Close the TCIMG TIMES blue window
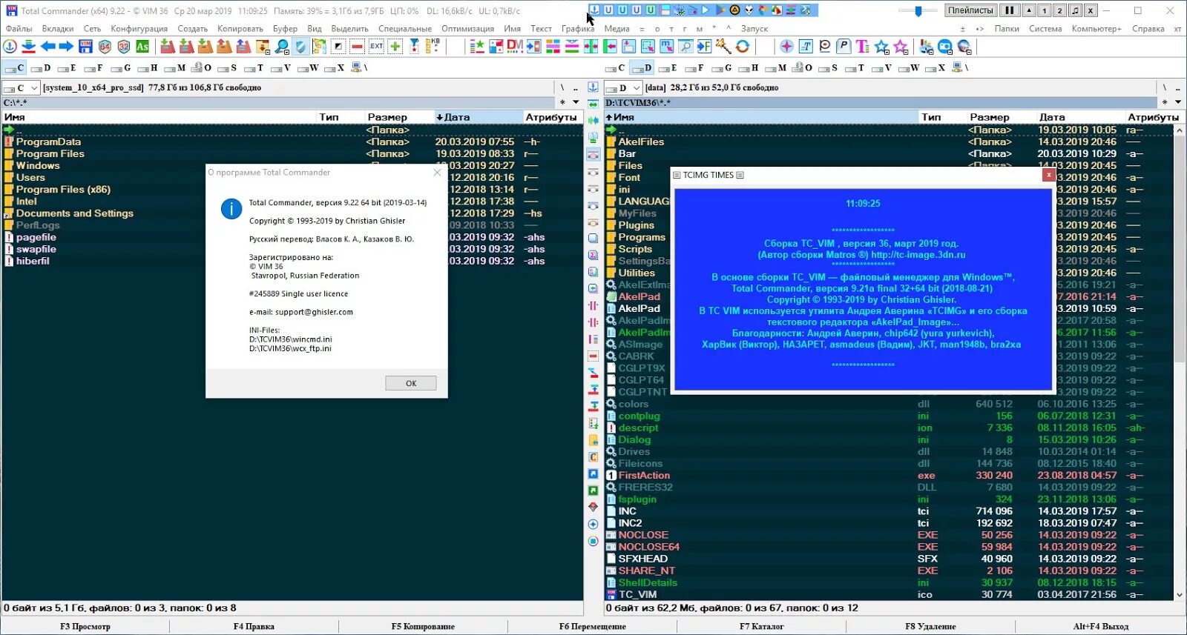This screenshot has width=1187, height=635. [x=1048, y=175]
